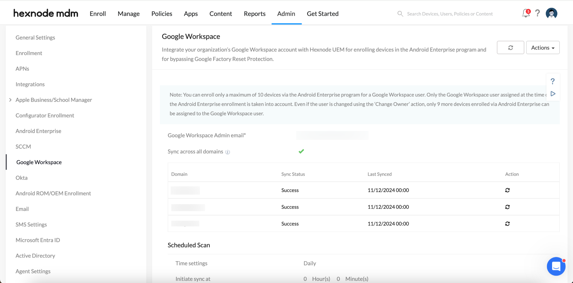Image resolution: width=573 pixels, height=283 pixels.
Task: Open the Enroll tab
Action: (x=98, y=14)
